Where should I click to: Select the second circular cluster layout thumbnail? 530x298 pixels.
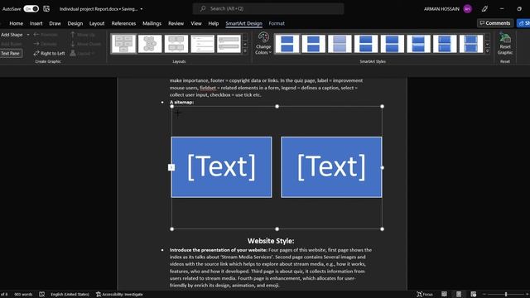tap(150, 44)
